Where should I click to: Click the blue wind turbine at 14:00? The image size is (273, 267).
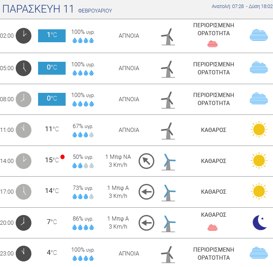tap(168, 162)
